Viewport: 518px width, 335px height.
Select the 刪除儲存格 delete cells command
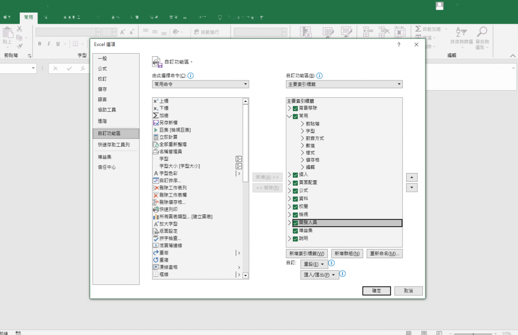click(169, 202)
